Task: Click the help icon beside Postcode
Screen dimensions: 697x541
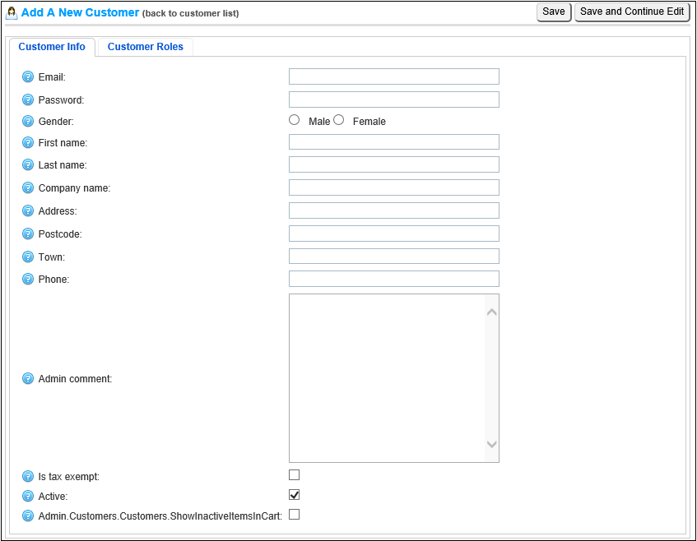Action: [x=28, y=234]
